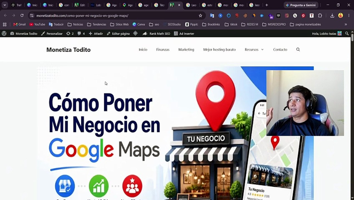Open the WordPress admin bar search icon
The image size is (354, 200).
pyautogui.click(x=347, y=33)
